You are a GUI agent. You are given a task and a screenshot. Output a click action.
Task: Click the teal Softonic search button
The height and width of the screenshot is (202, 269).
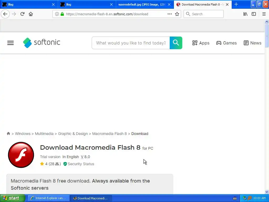point(176,43)
